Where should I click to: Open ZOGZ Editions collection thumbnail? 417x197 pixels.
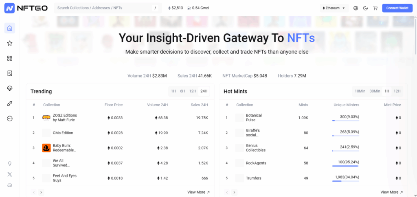click(x=46, y=118)
